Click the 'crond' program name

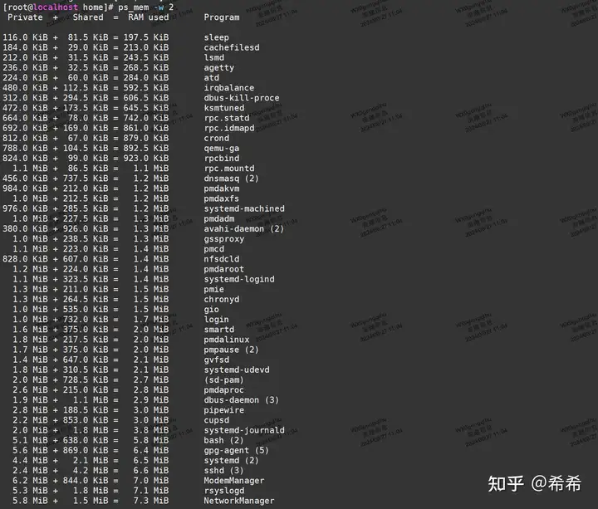216,138
